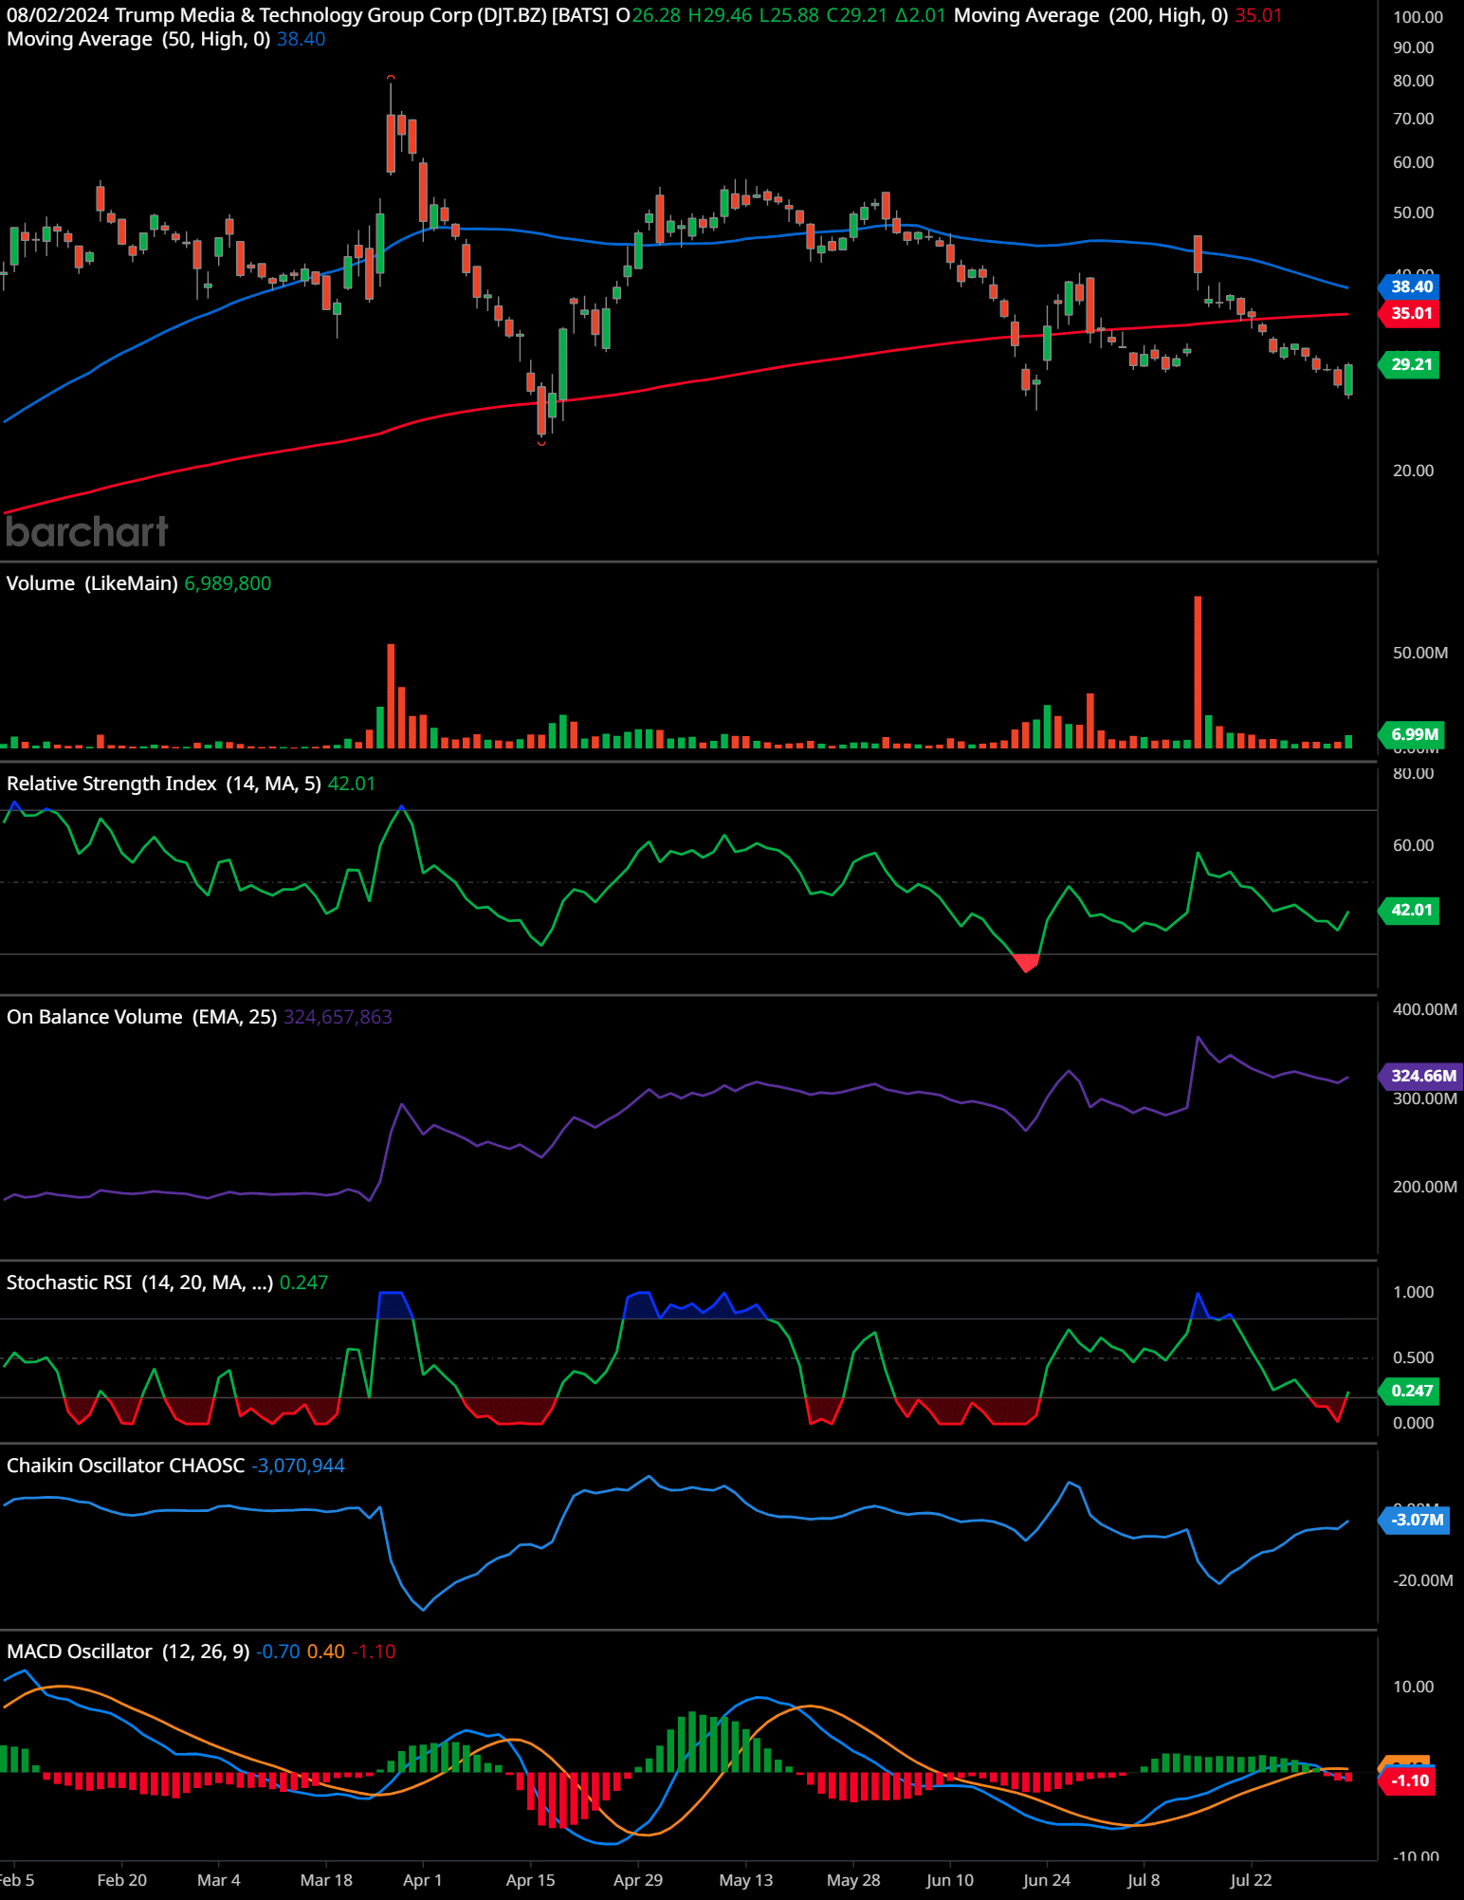Click the 29.21 last price tag
The image size is (1464, 1900).
(x=1410, y=364)
